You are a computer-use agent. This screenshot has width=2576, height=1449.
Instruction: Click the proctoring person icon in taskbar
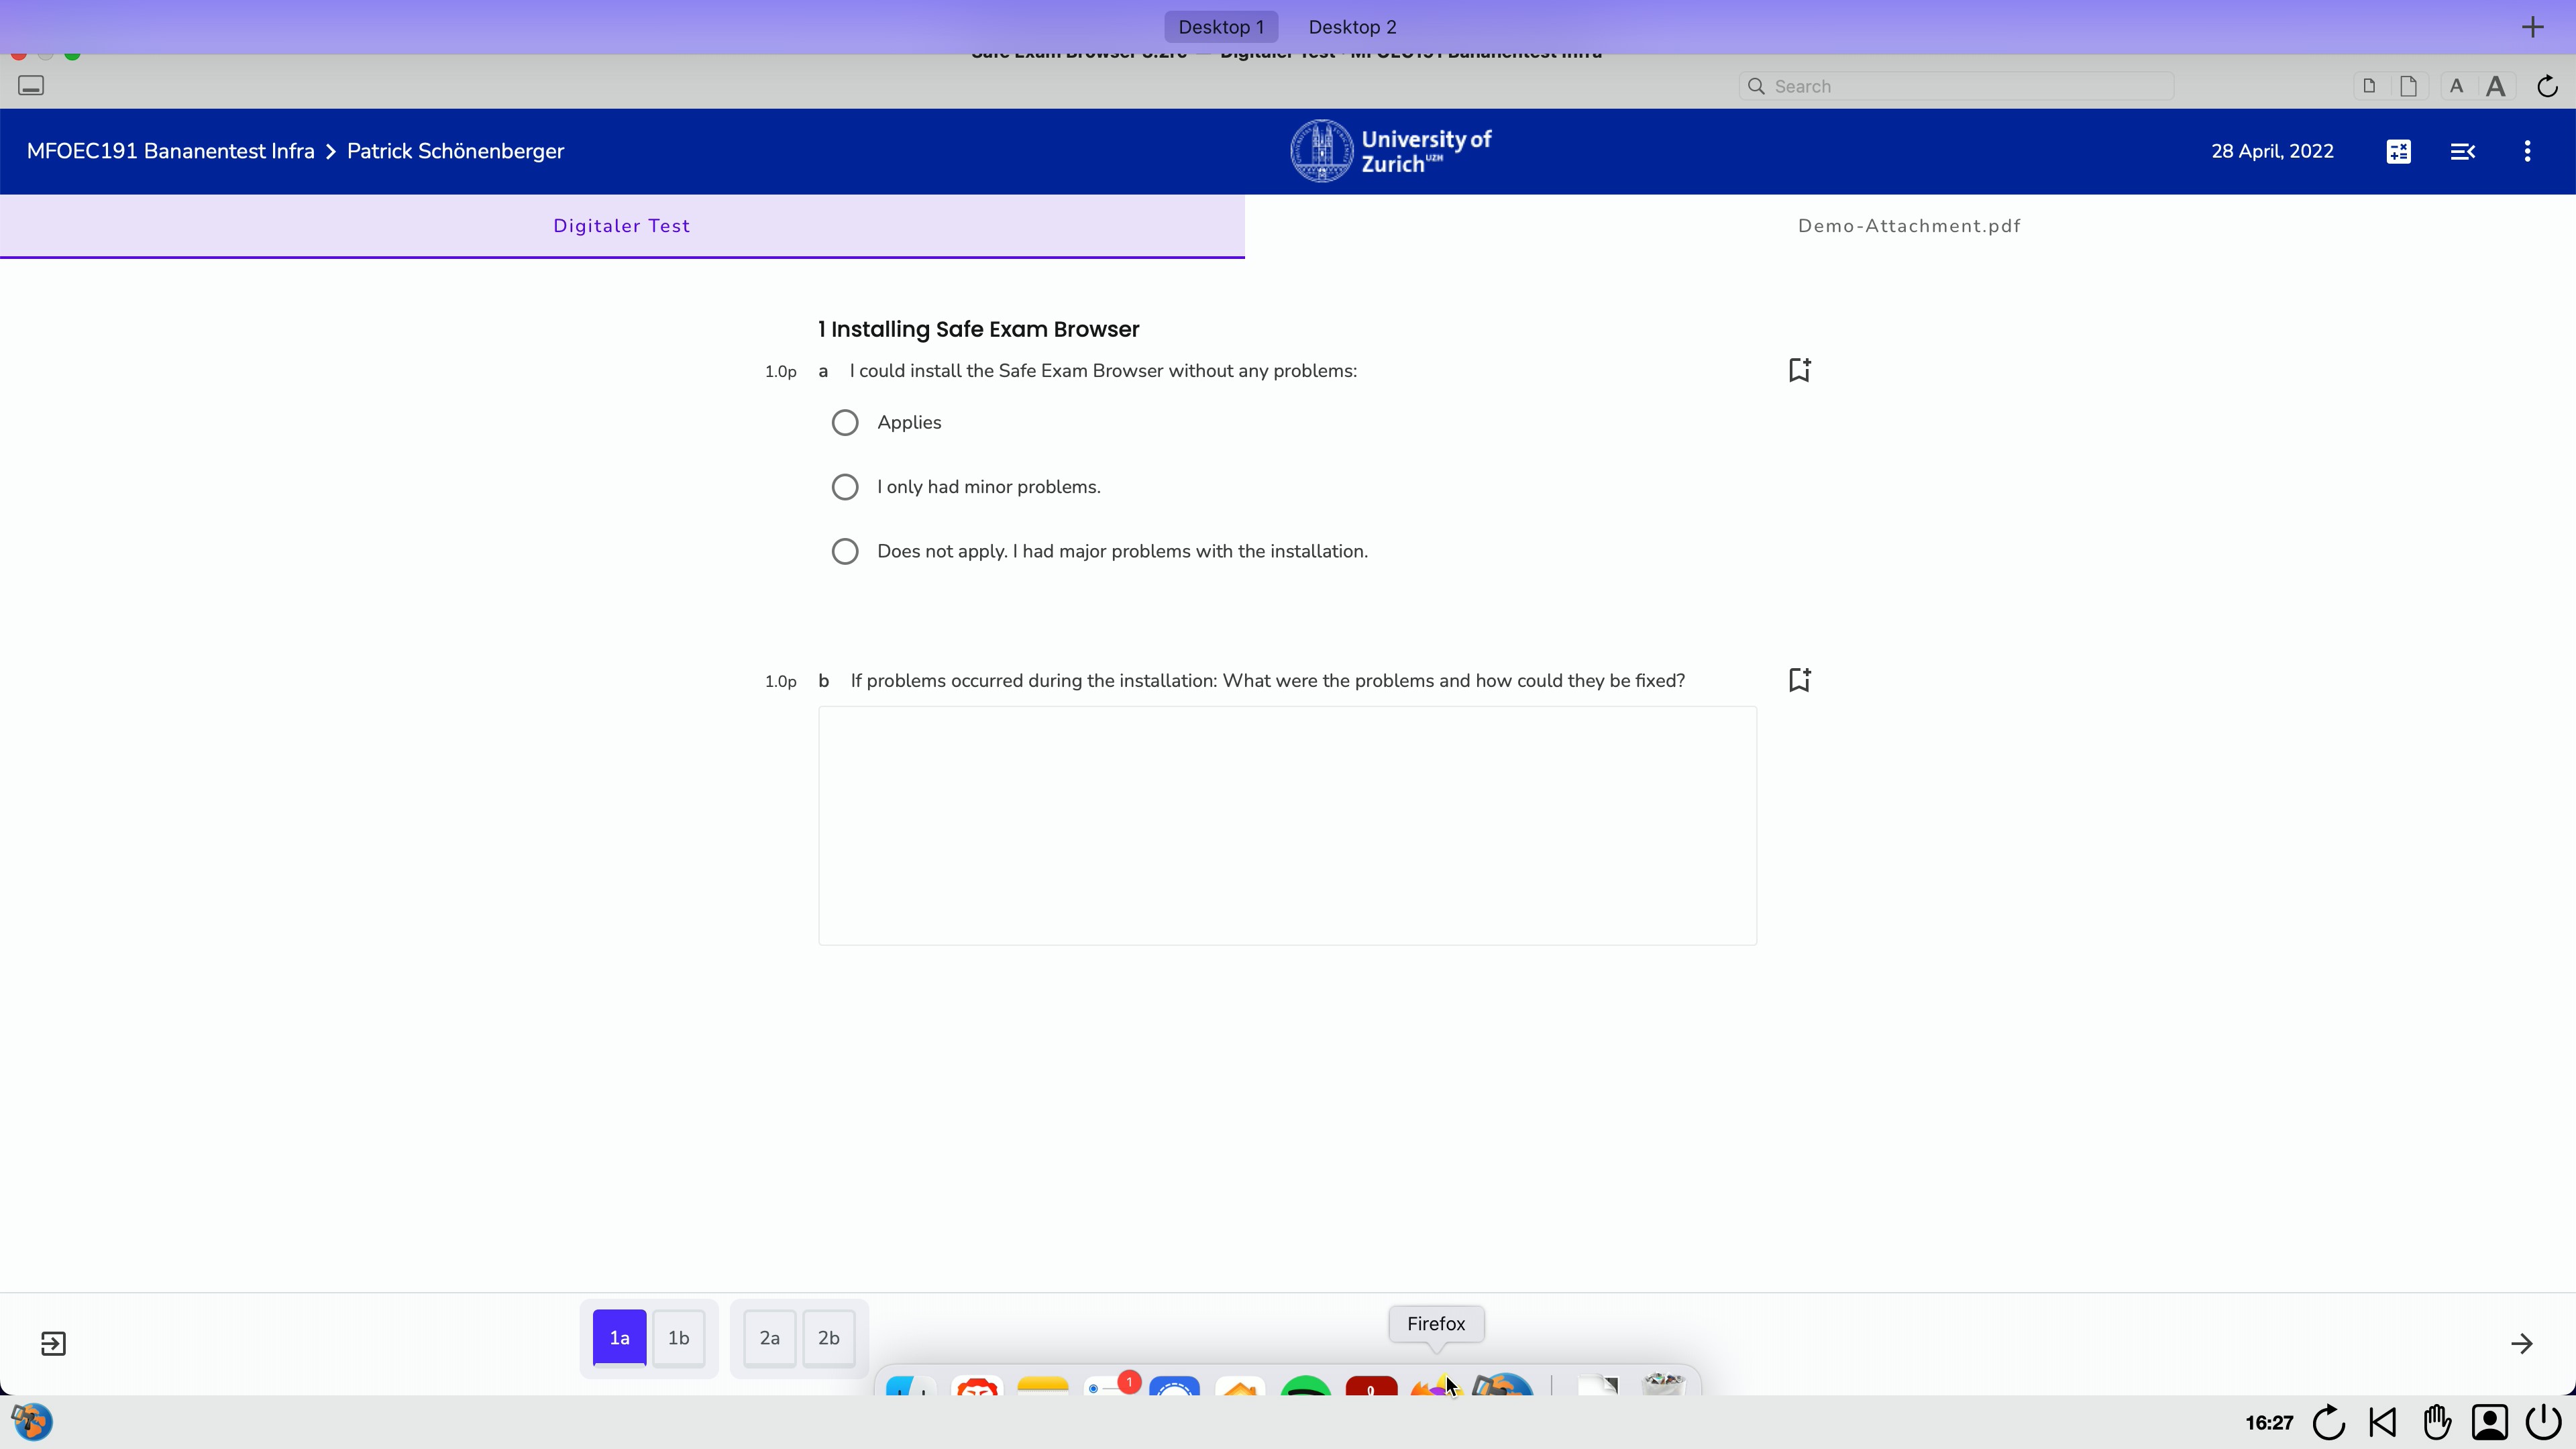(2490, 1421)
